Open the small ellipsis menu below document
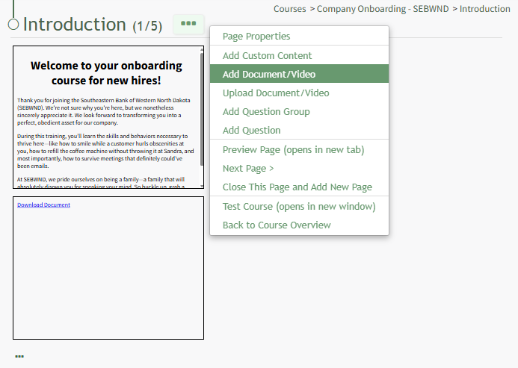The width and height of the screenshot is (518, 368). 19,357
